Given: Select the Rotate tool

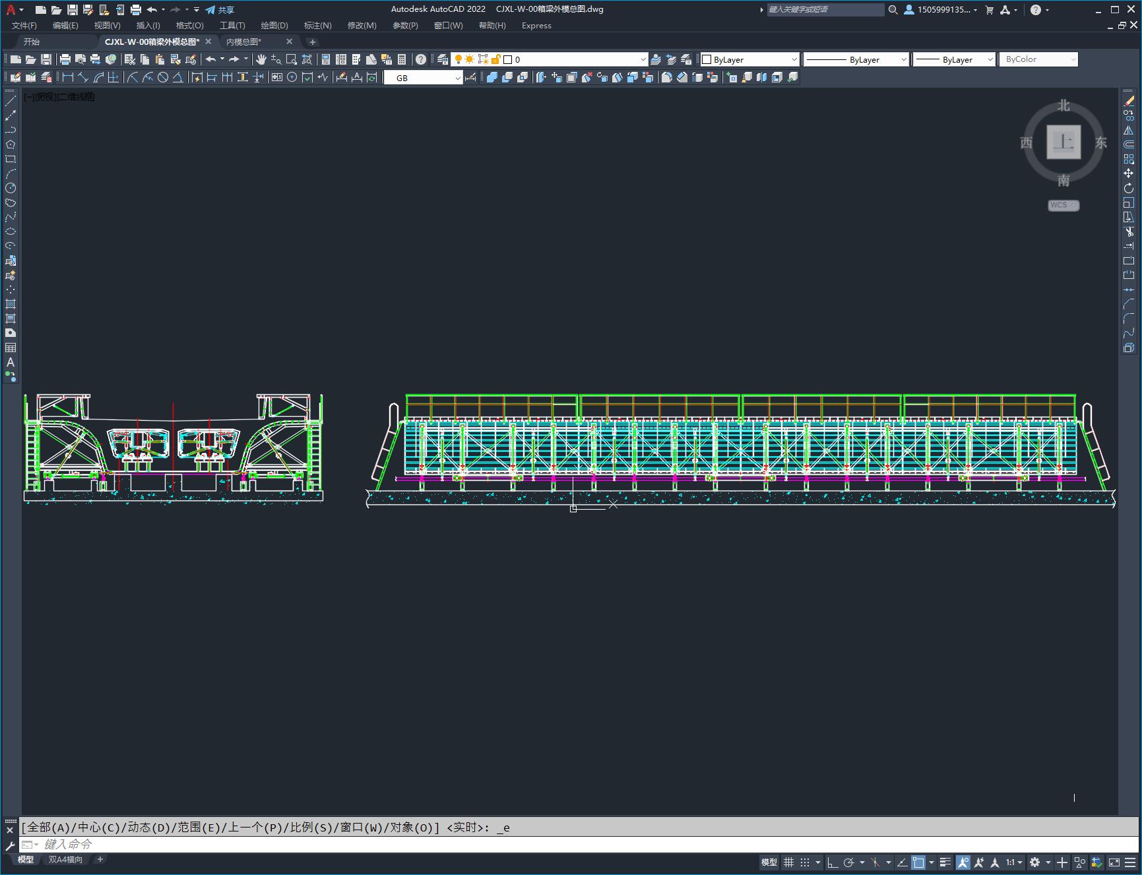Looking at the screenshot, I should point(1129,188).
